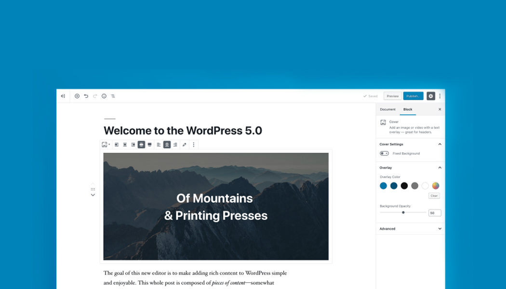
Task: Click the Background Opacity number field
Action: tap(435, 213)
